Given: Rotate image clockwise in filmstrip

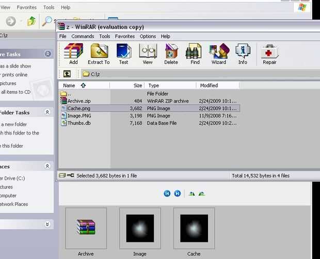Looking at the screenshot, I should [191, 194].
